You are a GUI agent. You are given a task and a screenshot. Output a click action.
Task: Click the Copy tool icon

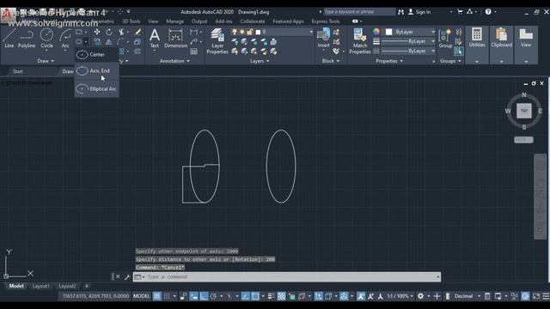coord(97,42)
